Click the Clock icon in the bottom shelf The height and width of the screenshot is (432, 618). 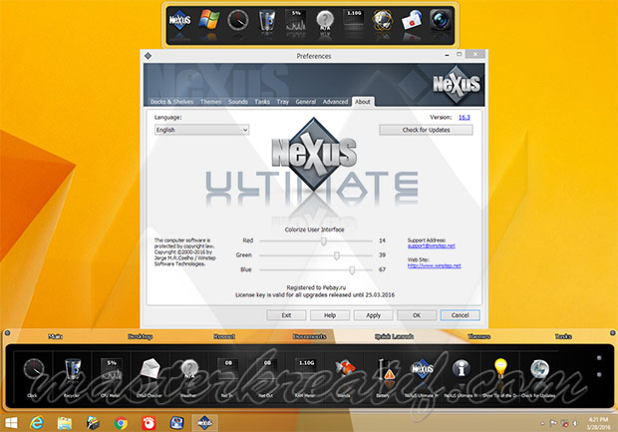34,369
